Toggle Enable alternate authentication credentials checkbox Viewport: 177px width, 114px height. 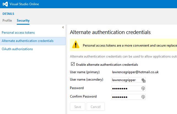point(73,64)
